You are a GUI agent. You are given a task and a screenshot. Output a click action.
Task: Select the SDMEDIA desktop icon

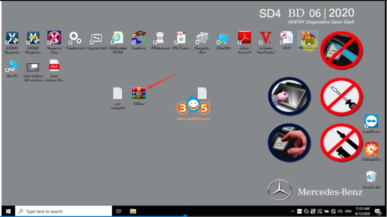[223, 40]
